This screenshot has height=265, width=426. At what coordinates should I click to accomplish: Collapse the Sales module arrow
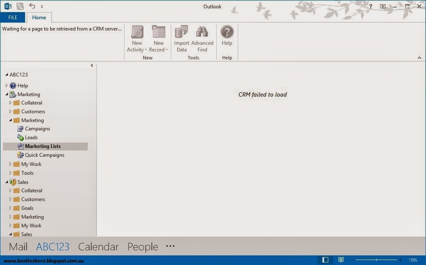click(7, 182)
